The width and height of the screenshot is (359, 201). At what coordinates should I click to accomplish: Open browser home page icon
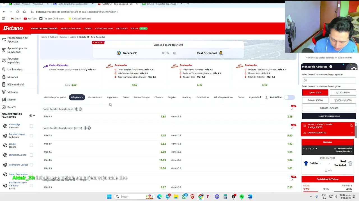[24, 12]
